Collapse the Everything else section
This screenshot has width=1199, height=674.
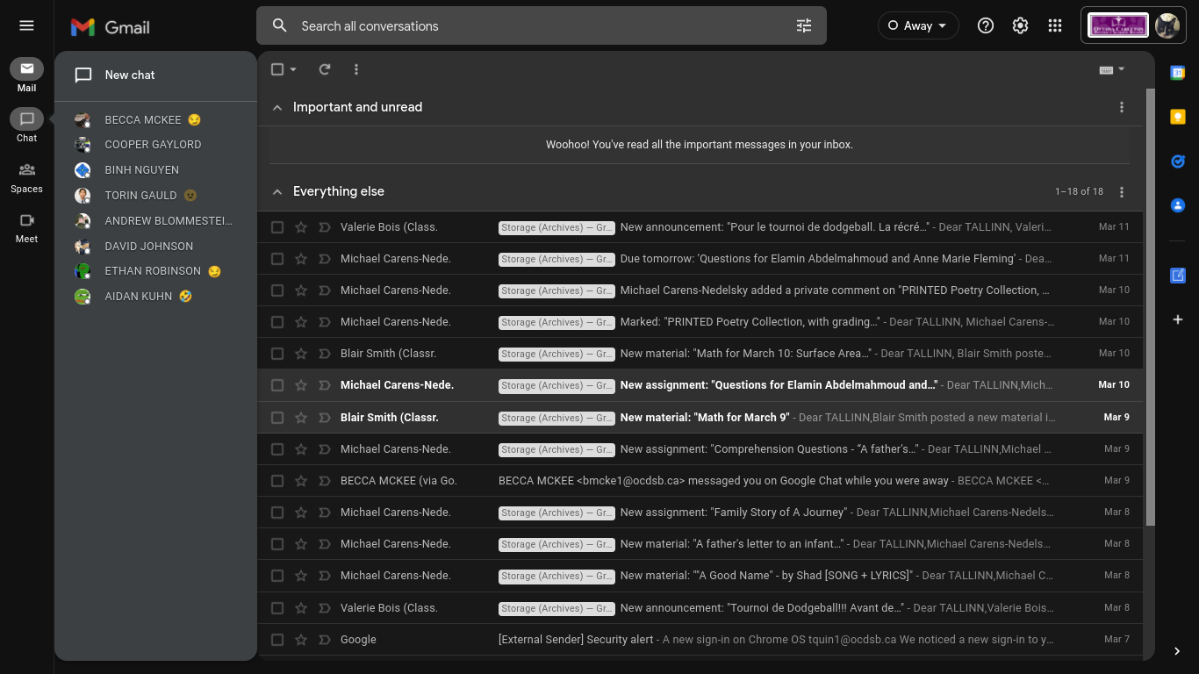pyautogui.click(x=277, y=191)
